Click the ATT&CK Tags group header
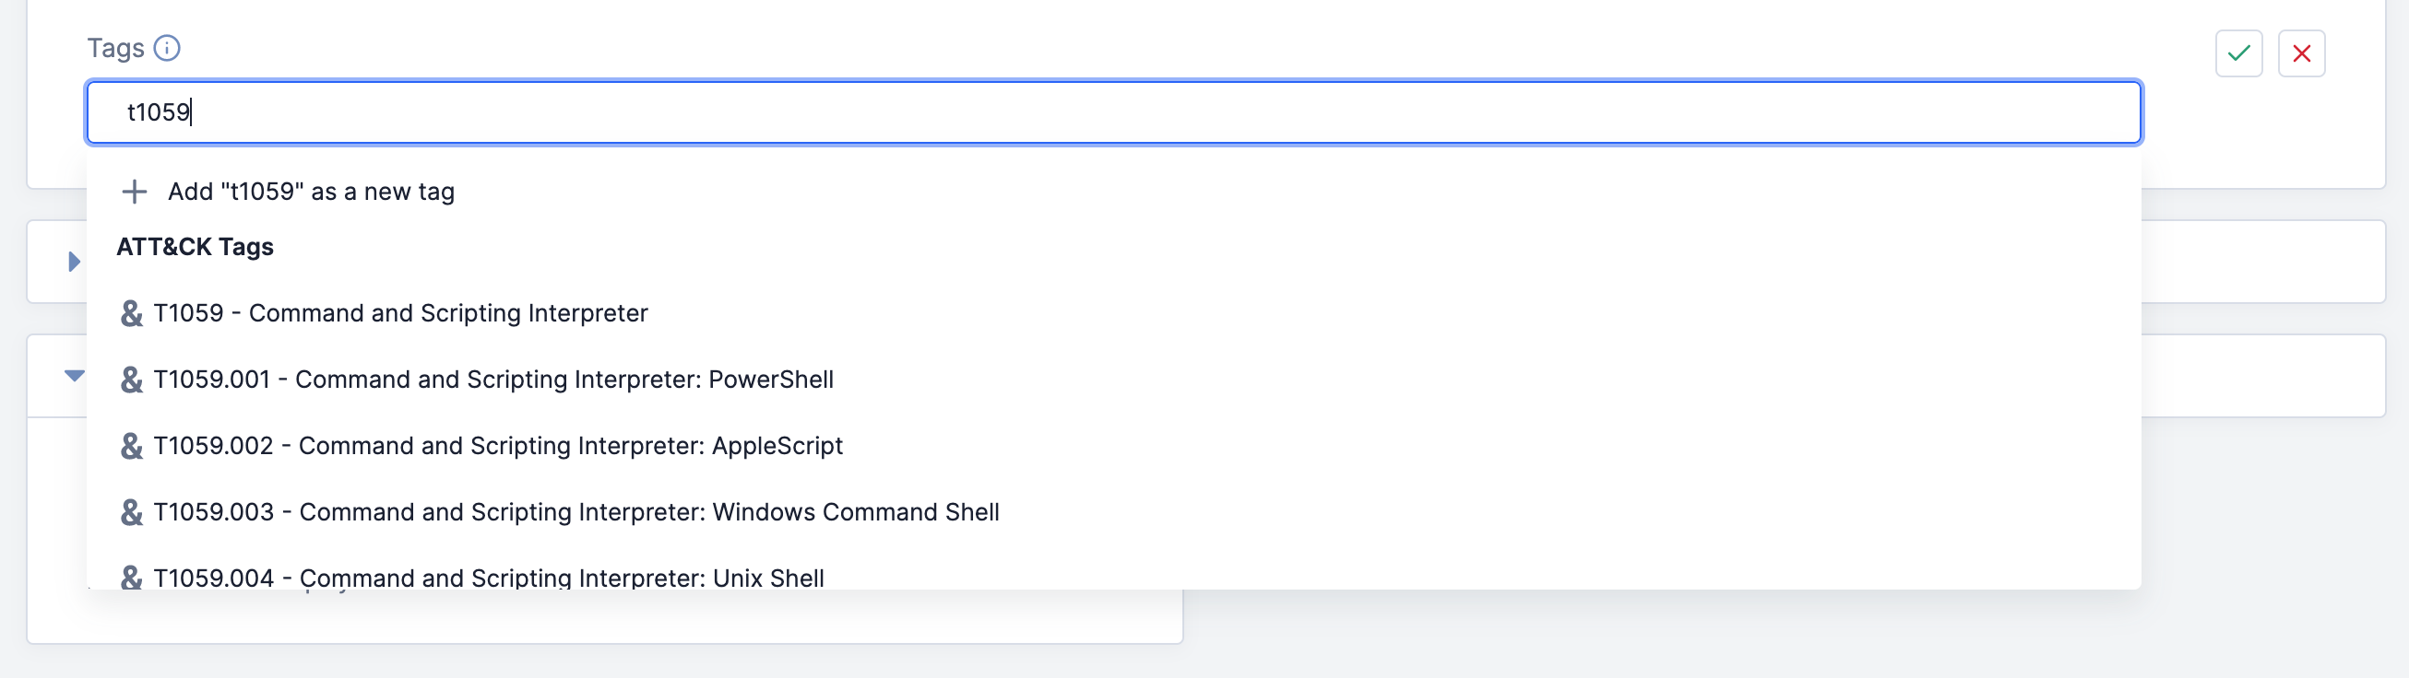This screenshot has height=678, width=2409. tap(195, 247)
